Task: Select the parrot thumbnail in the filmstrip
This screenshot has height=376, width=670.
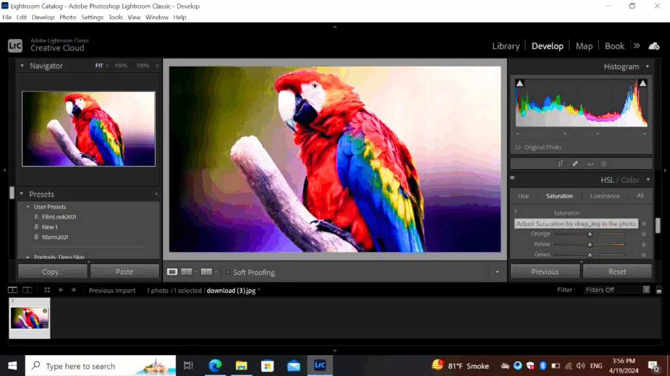Action: [x=29, y=318]
